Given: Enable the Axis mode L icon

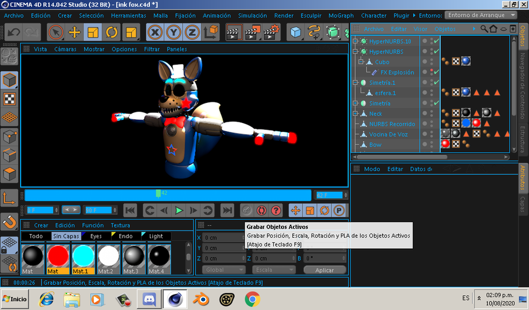Looking at the screenshot, I should pos(9,198).
